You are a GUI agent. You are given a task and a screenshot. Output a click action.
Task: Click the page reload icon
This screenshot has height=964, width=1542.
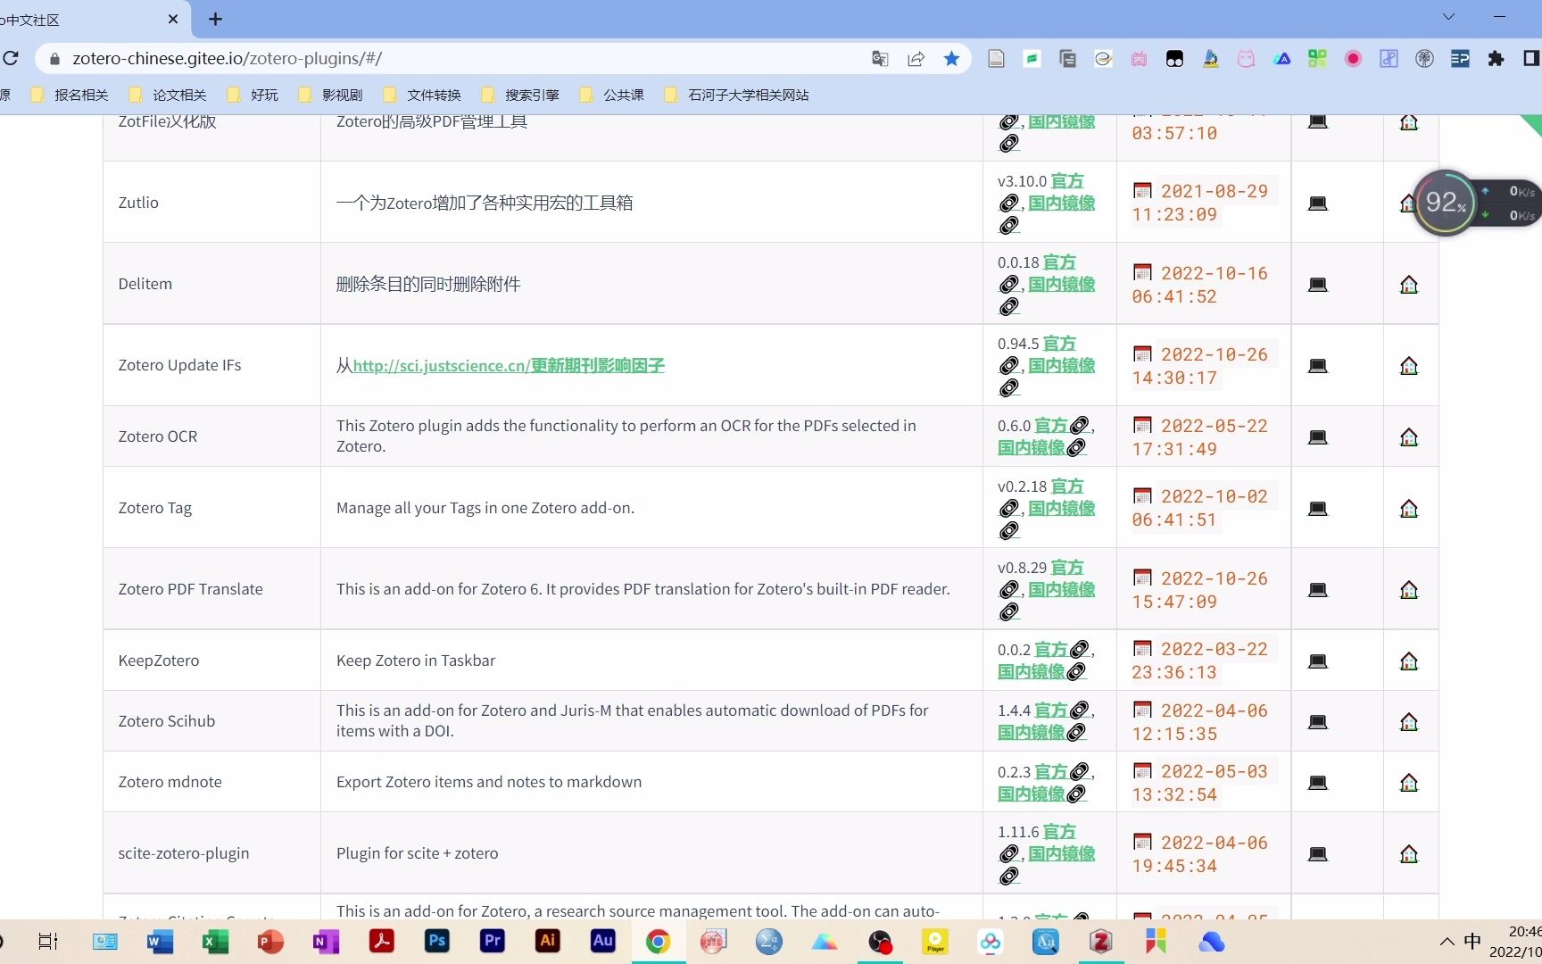pyautogui.click(x=12, y=58)
